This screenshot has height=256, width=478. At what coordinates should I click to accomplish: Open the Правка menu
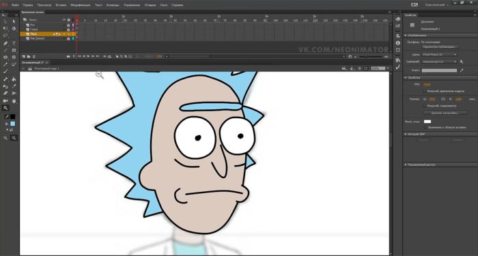click(28, 5)
